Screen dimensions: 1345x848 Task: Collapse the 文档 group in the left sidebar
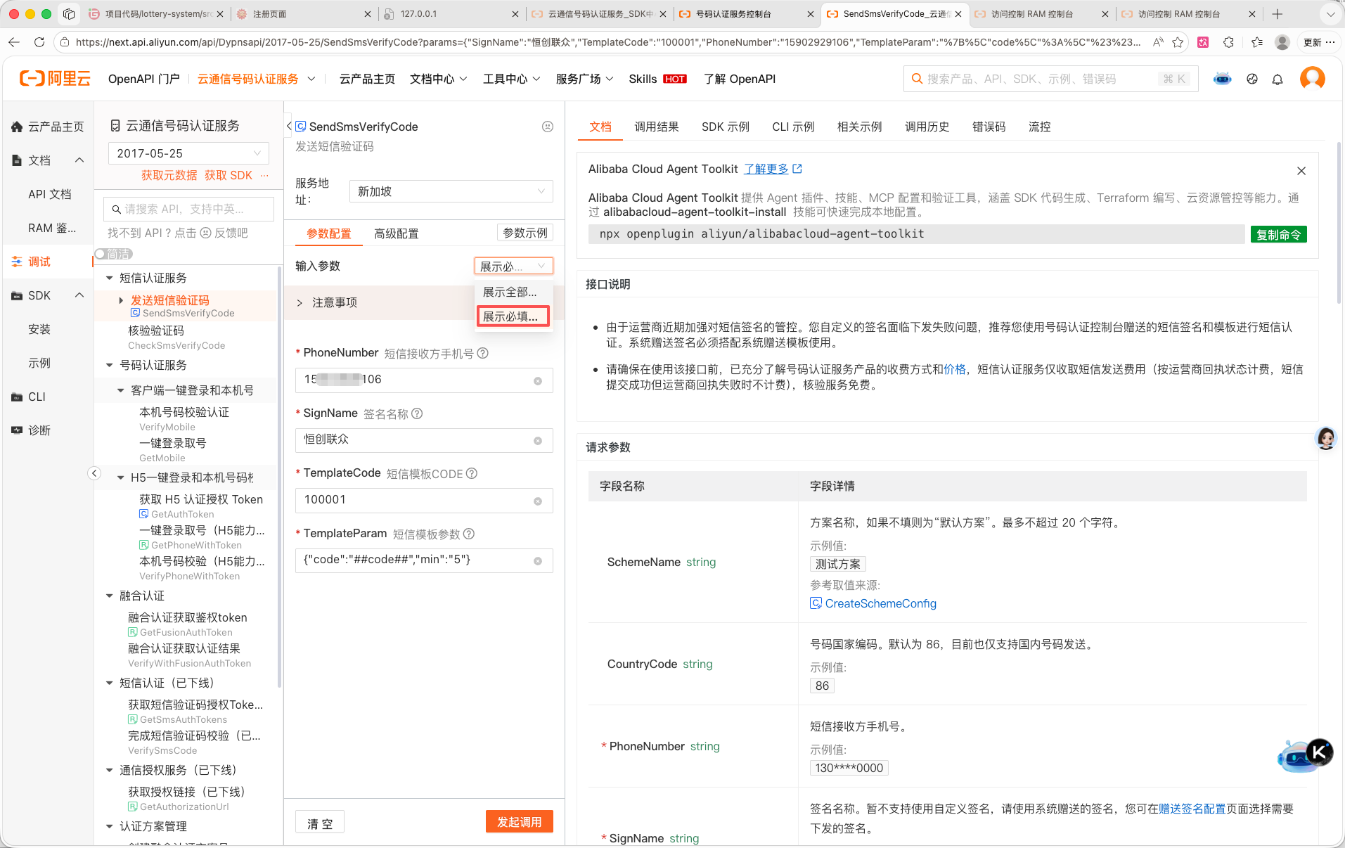pos(79,160)
